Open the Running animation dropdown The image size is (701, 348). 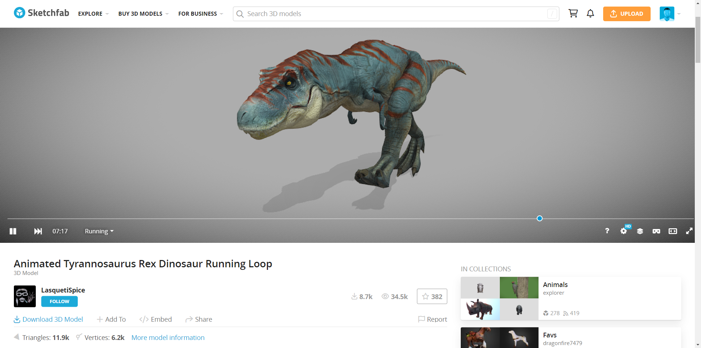[99, 231]
